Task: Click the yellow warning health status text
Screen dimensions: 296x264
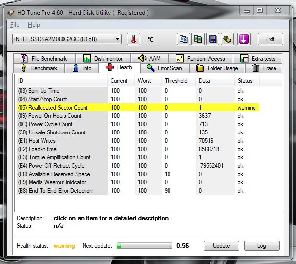Action: (x=64, y=246)
